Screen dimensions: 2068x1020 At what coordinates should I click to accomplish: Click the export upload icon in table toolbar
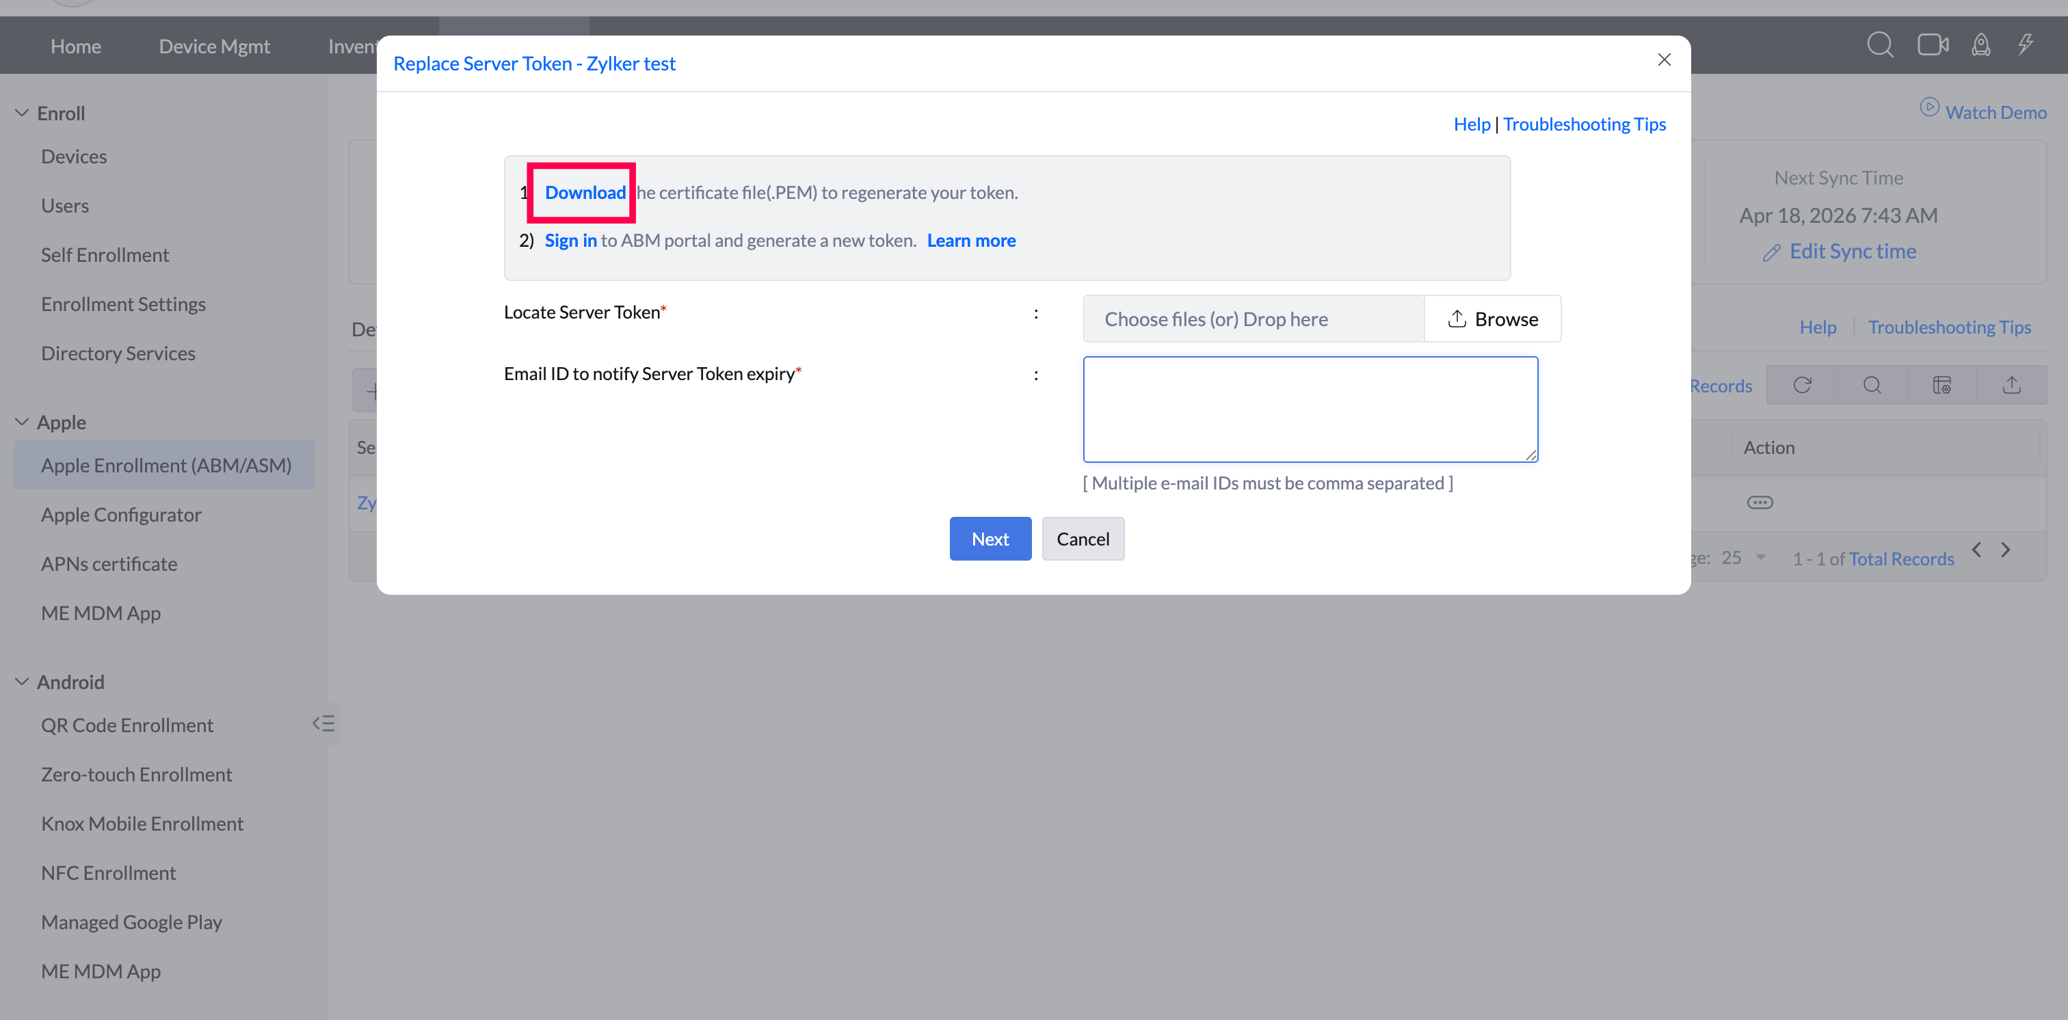2011,385
